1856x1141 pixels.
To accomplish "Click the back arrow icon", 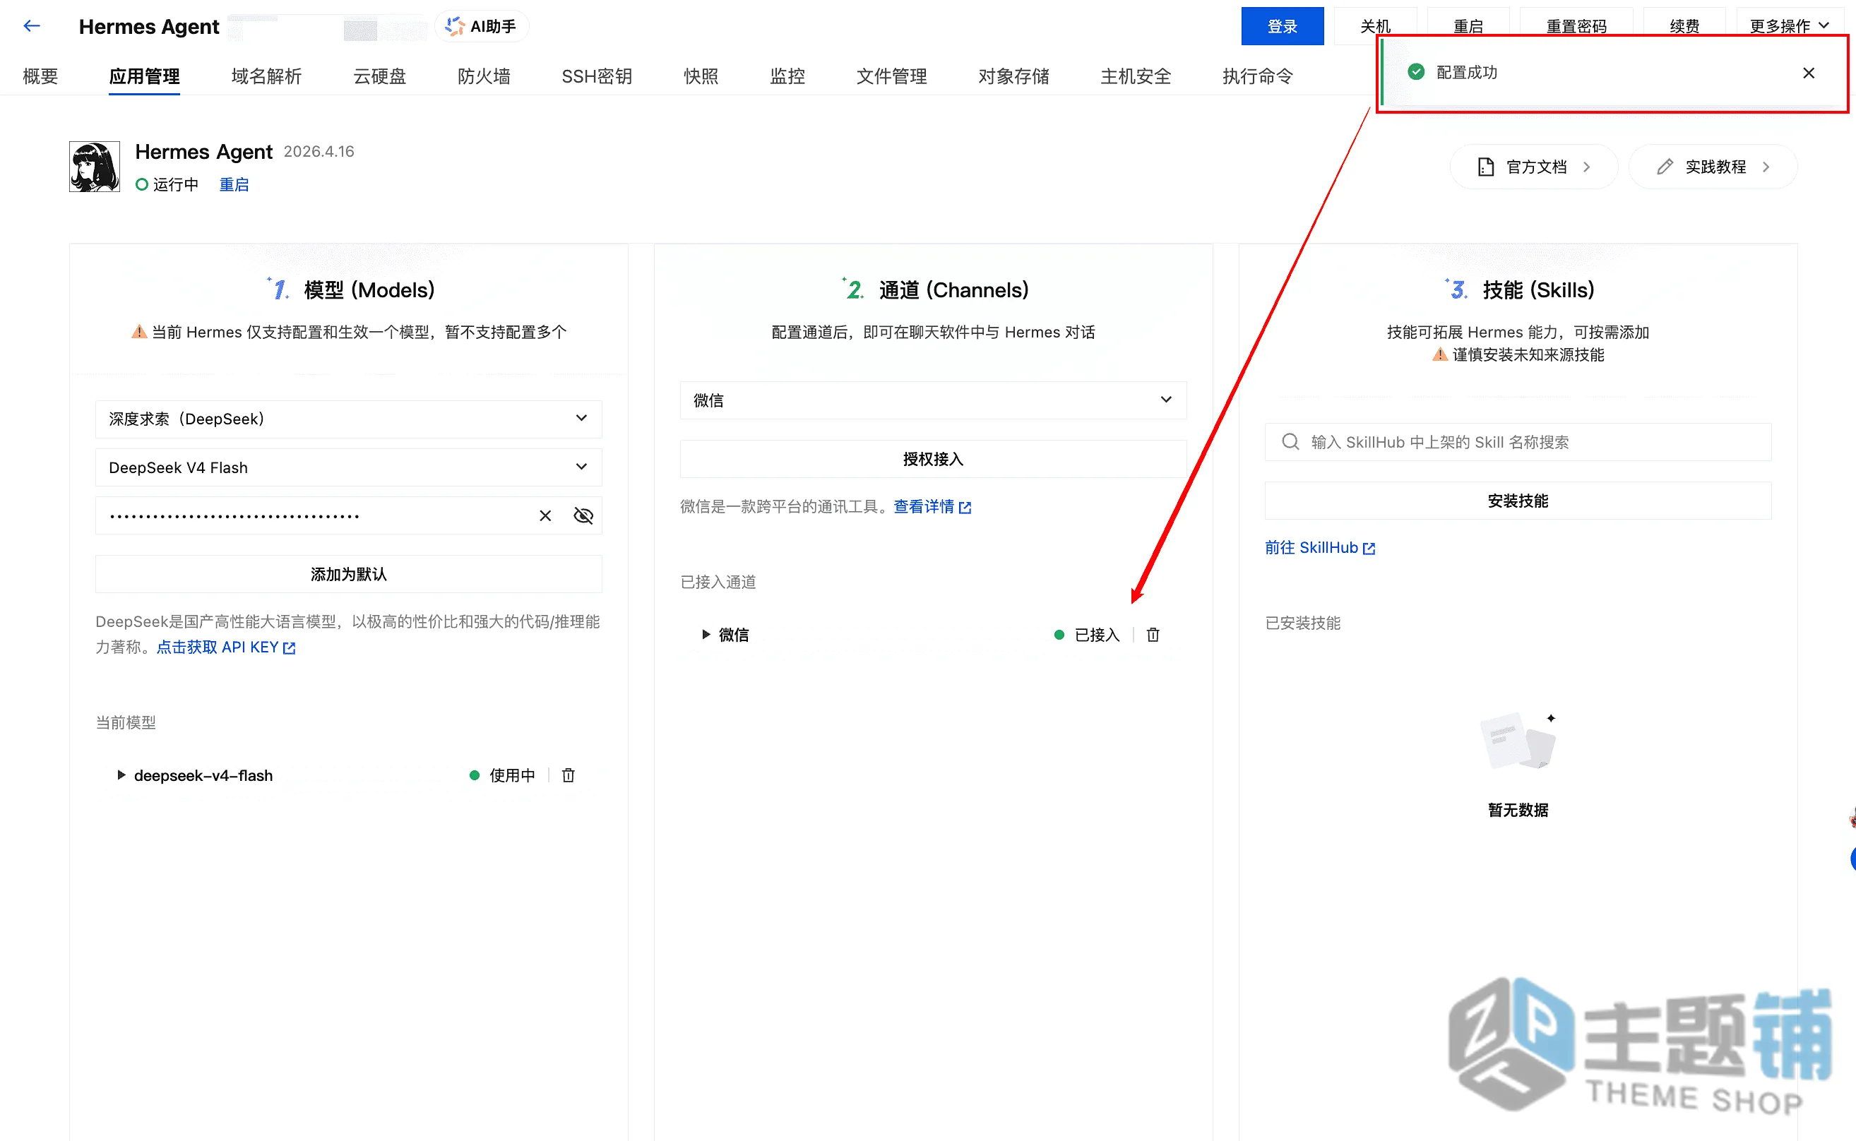I will pyautogui.click(x=31, y=26).
